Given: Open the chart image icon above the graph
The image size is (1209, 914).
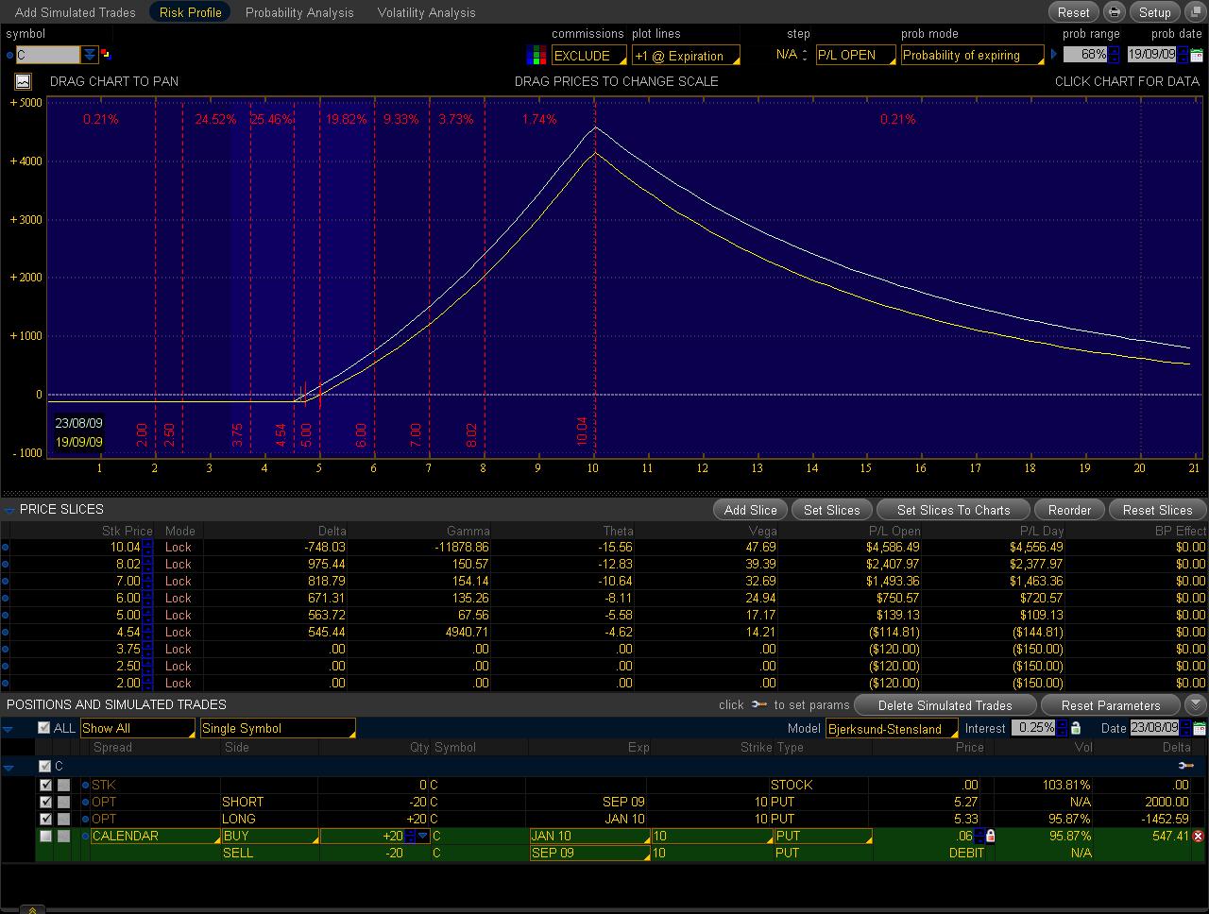Looking at the screenshot, I should click(x=23, y=81).
